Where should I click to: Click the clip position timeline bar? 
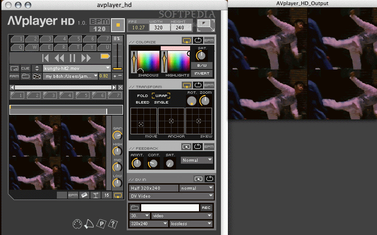[66, 110]
